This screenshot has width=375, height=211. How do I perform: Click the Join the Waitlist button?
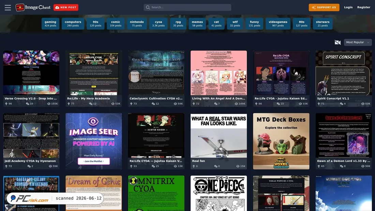(94, 161)
